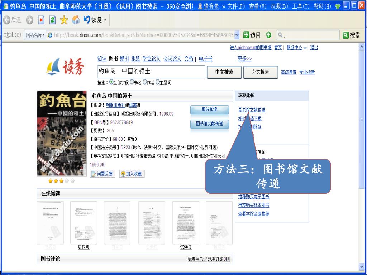The width and height of the screenshot is (367, 275).
Task: Select the 全部字段 radio button
Action: coord(111,82)
